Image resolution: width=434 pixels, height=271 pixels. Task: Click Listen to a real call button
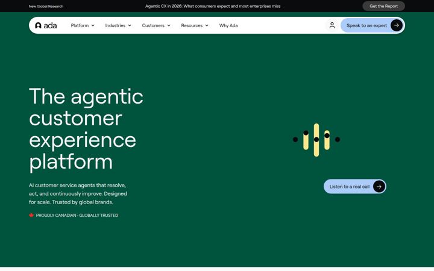click(355, 187)
